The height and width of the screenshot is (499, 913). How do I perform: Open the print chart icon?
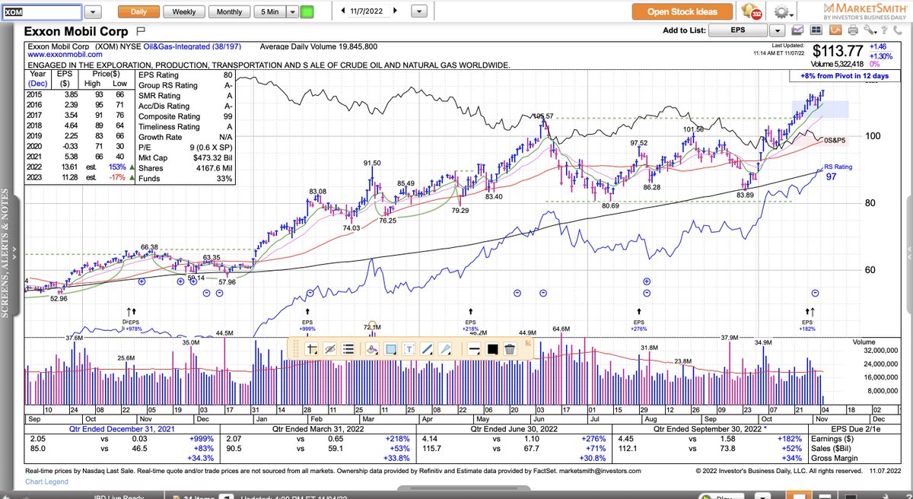tap(853, 30)
